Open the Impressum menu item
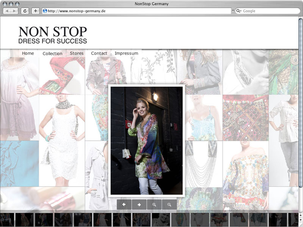303x227 pixels. pyautogui.click(x=127, y=53)
